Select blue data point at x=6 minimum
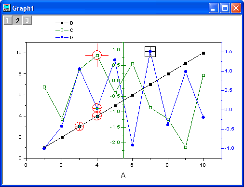Image resolution: width=244 pixels, height=187 pixels. coord(133,145)
